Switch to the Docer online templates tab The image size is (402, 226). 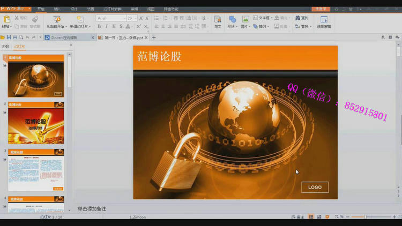point(67,37)
